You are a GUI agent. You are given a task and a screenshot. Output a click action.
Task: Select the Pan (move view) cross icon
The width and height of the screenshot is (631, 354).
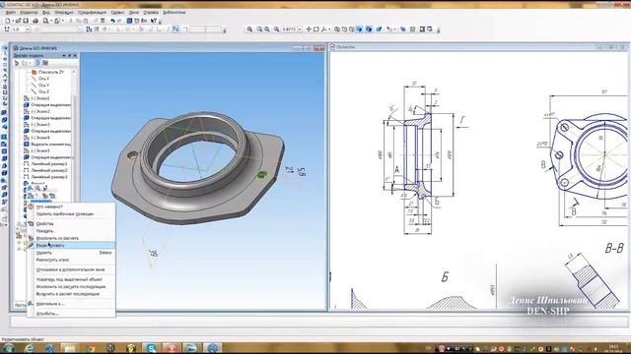coord(309,29)
